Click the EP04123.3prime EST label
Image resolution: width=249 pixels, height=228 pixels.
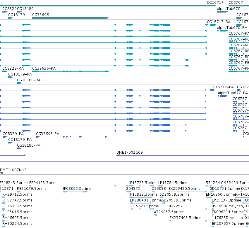point(44,183)
